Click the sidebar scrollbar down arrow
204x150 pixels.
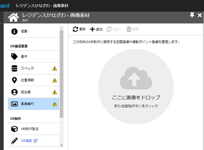click(x=61, y=145)
